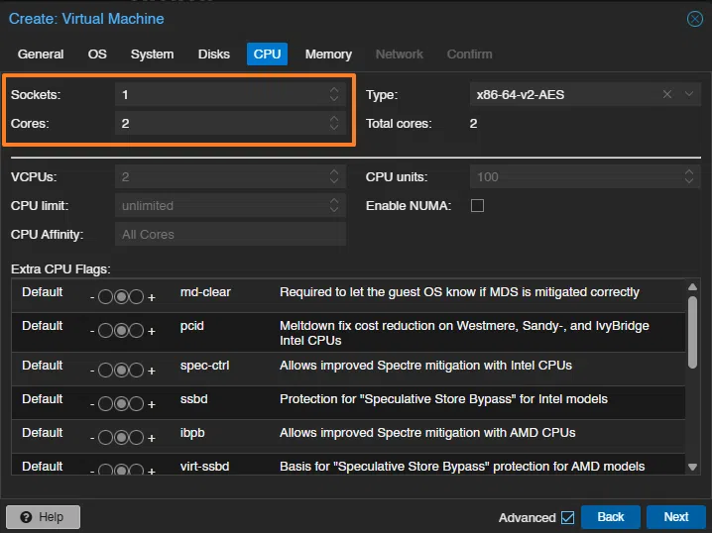
Task: Enable ssbd flag with right radio
Action: (x=137, y=405)
